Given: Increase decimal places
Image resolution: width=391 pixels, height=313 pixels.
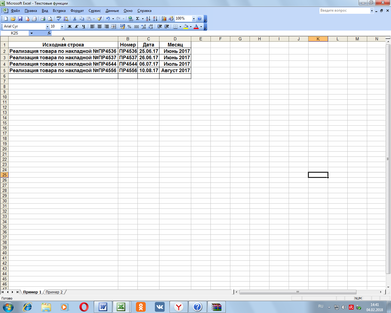Looking at the screenshot, I should point(144,27).
